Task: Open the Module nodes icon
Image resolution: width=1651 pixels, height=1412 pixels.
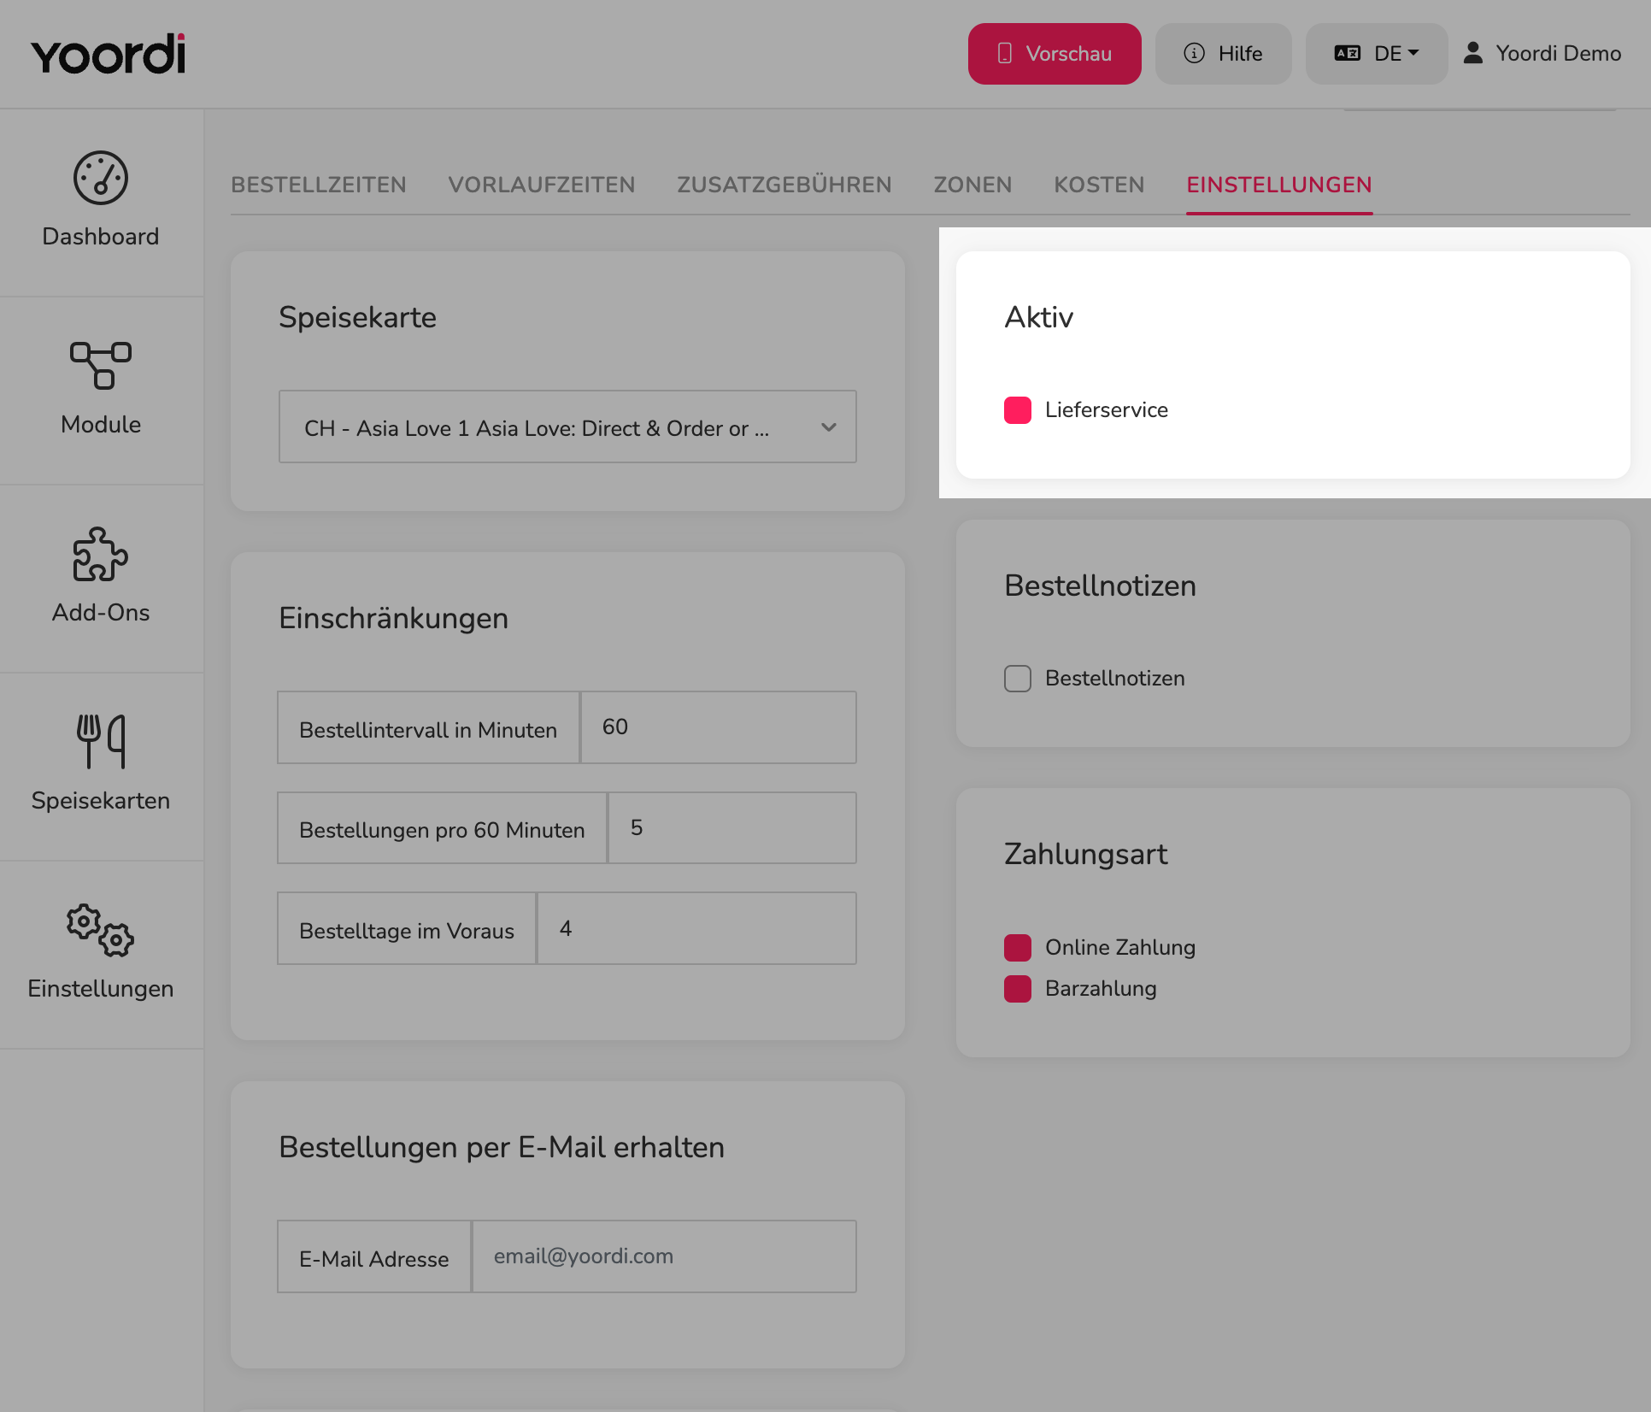Action: [x=101, y=366]
